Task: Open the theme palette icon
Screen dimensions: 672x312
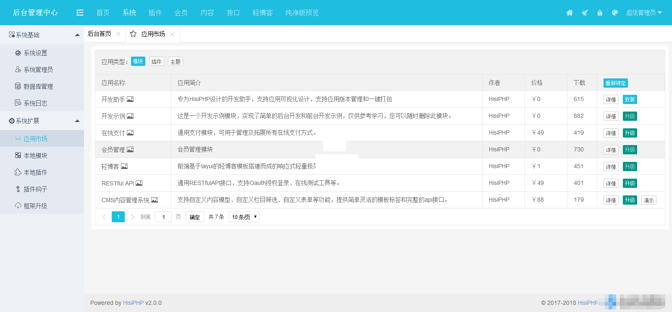Action: 615,13
